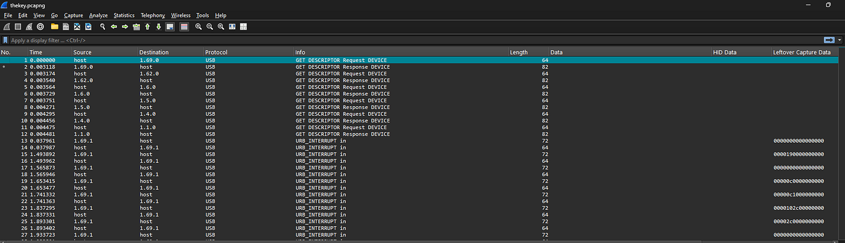Click the thekey.pcapng window title
This screenshot has width=845, height=243.
tap(27, 4)
